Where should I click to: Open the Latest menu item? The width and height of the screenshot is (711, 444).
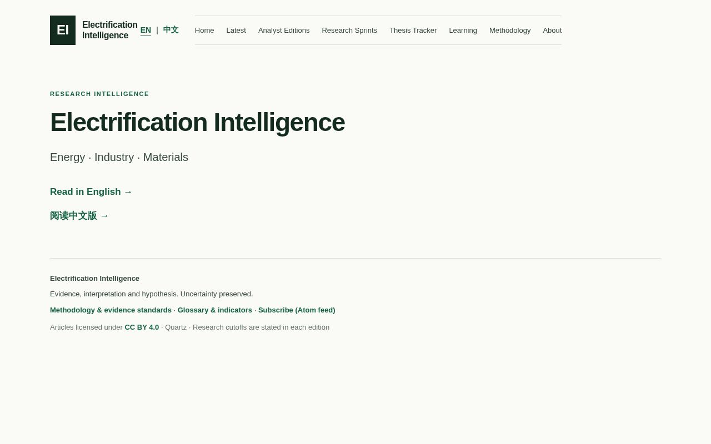(x=236, y=30)
